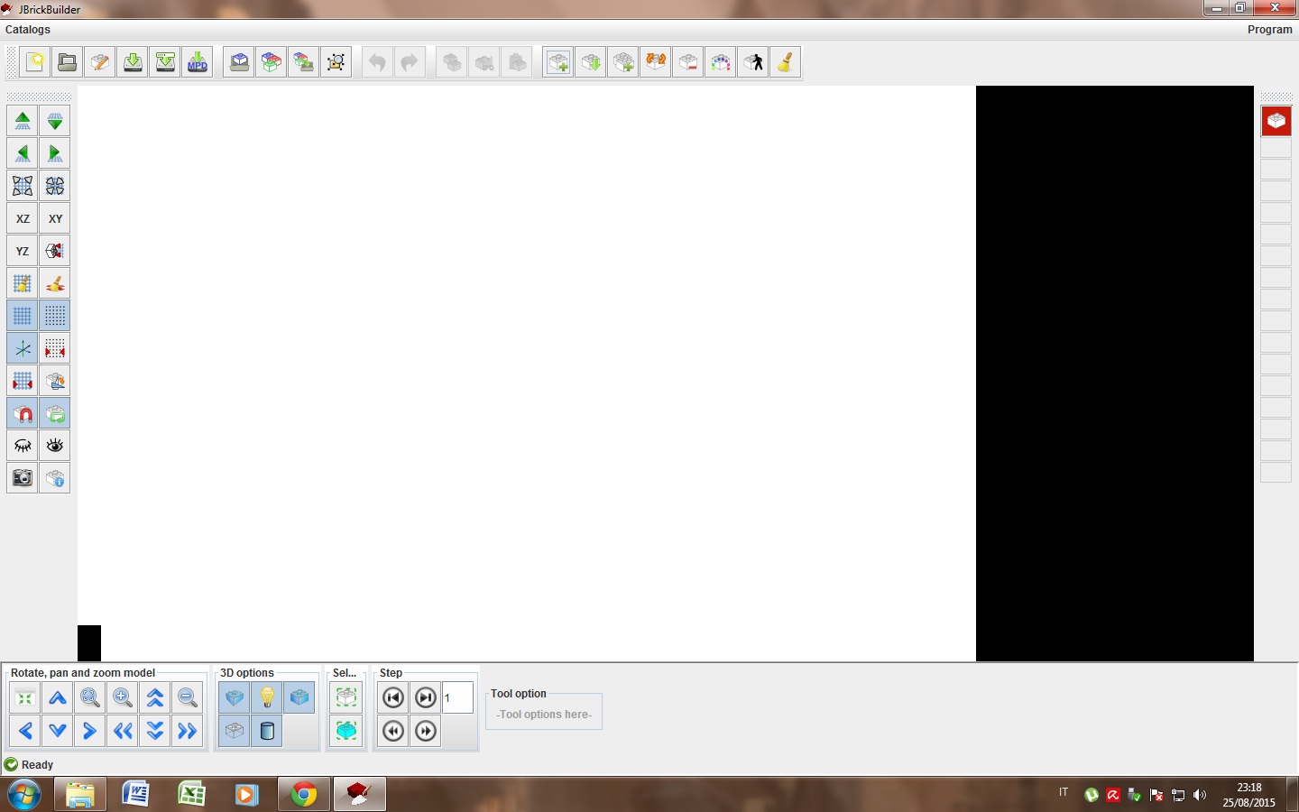Click the edit model details pencil icon
The width and height of the screenshot is (1299, 812).
pyautogui.click(x=100, y=62)
